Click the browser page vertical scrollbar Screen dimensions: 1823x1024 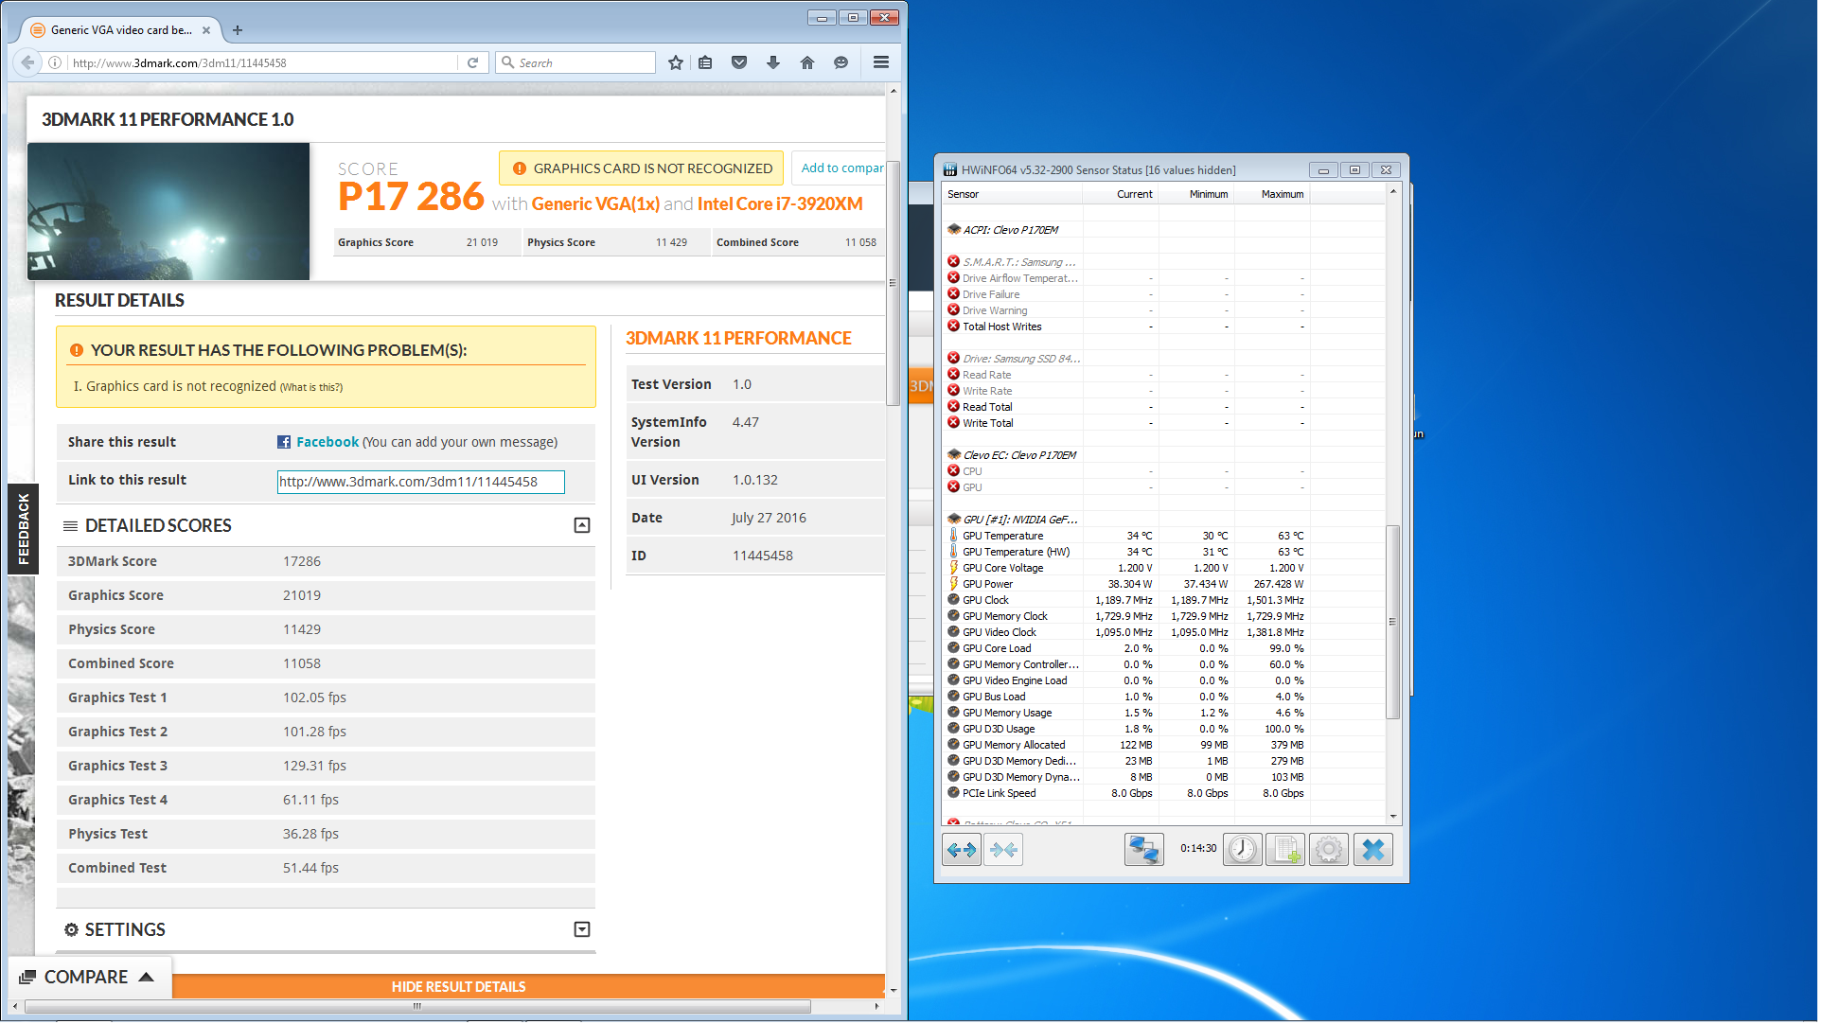[894, 284]
